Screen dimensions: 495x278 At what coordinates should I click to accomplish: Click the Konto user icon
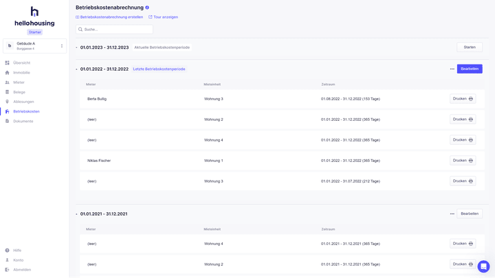tap(8, 260)
